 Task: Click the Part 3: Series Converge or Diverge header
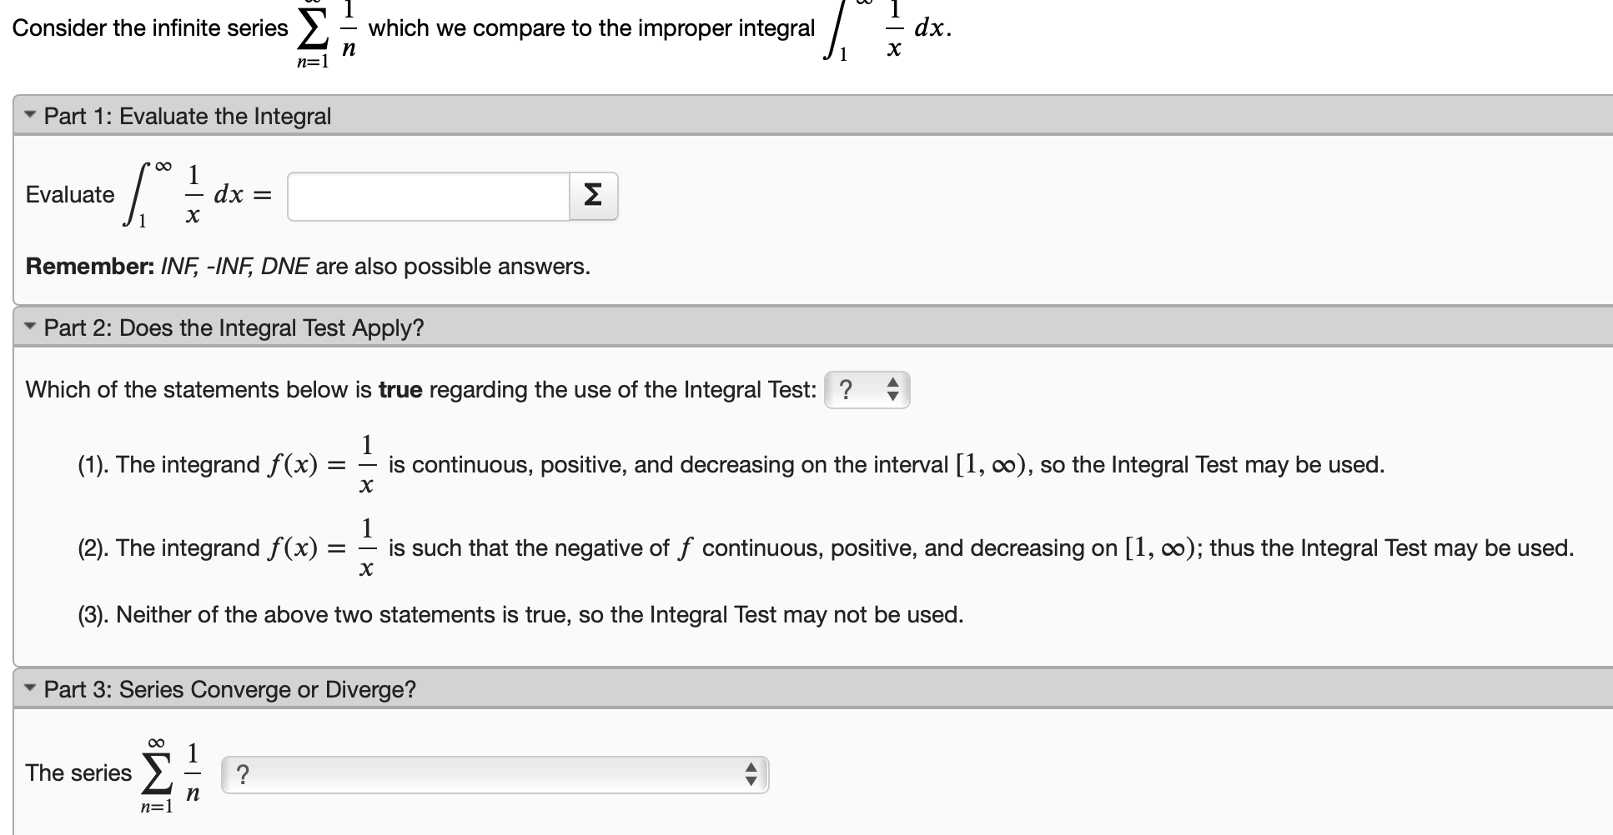229,689
